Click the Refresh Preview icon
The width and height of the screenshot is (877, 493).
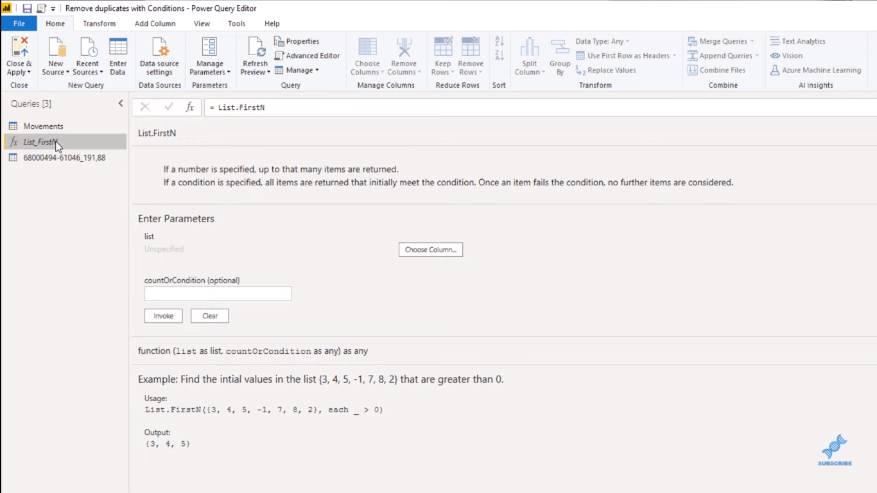tap(256, 48)
